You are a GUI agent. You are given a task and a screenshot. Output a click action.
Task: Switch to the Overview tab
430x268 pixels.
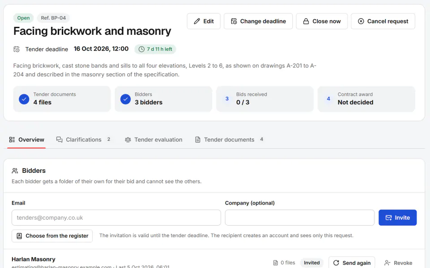pos(26,140)
